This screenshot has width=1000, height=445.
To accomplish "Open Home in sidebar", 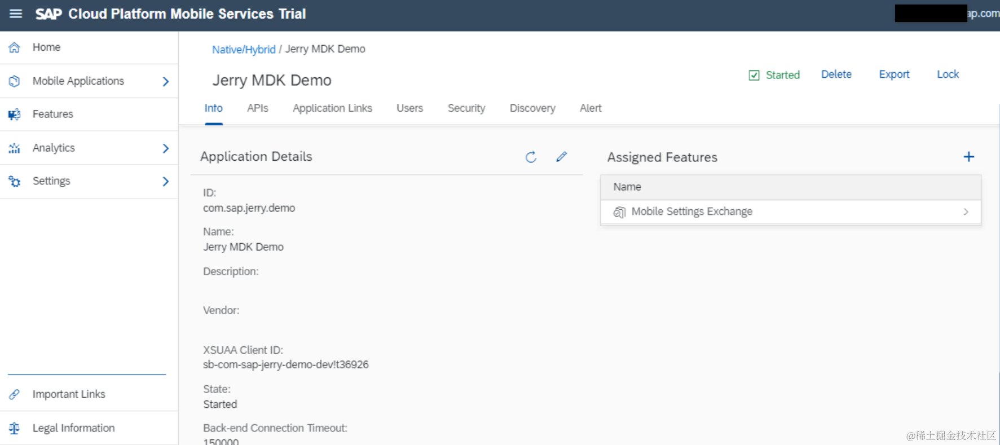I will 89,47.
